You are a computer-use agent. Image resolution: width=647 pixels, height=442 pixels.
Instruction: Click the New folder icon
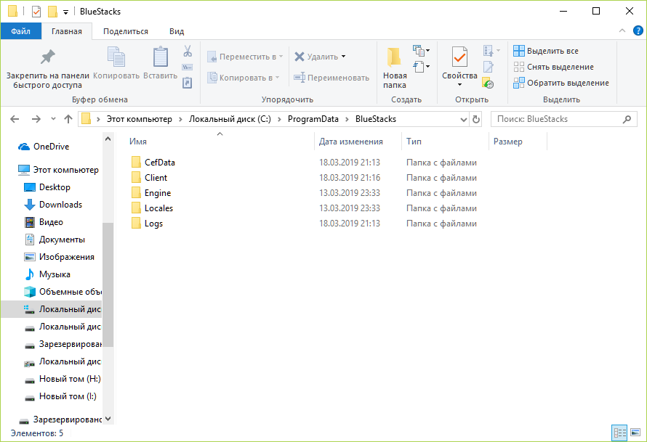pyautogui.click(x=394, y=57)
